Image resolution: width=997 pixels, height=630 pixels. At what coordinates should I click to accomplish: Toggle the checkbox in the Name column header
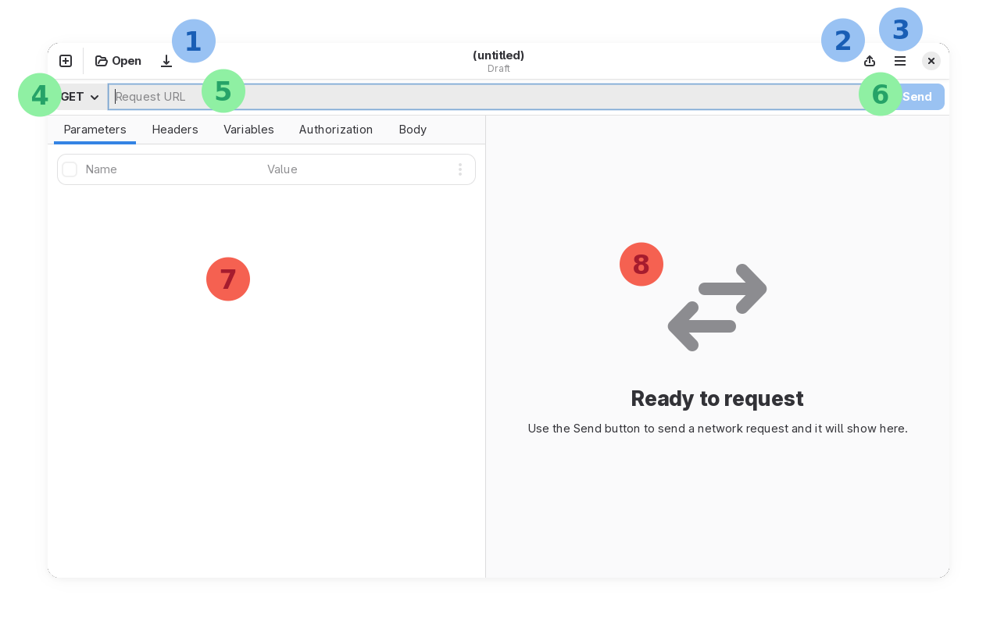tap(70, 169)
